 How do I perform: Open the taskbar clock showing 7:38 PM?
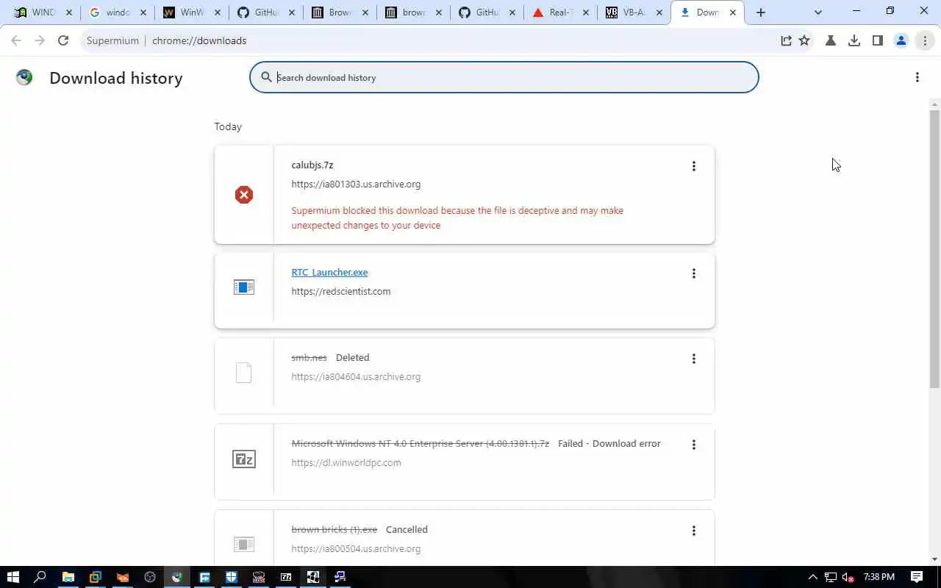(x=879, y=577)
